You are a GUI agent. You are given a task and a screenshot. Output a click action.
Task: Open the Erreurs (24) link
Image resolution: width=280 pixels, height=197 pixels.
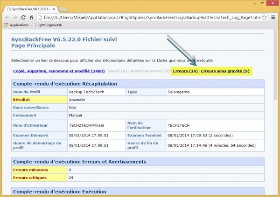pos(185,71)
